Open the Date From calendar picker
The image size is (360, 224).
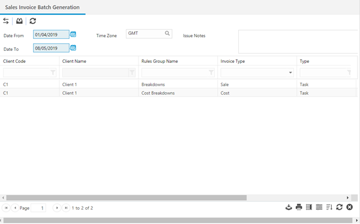[73, 34]
